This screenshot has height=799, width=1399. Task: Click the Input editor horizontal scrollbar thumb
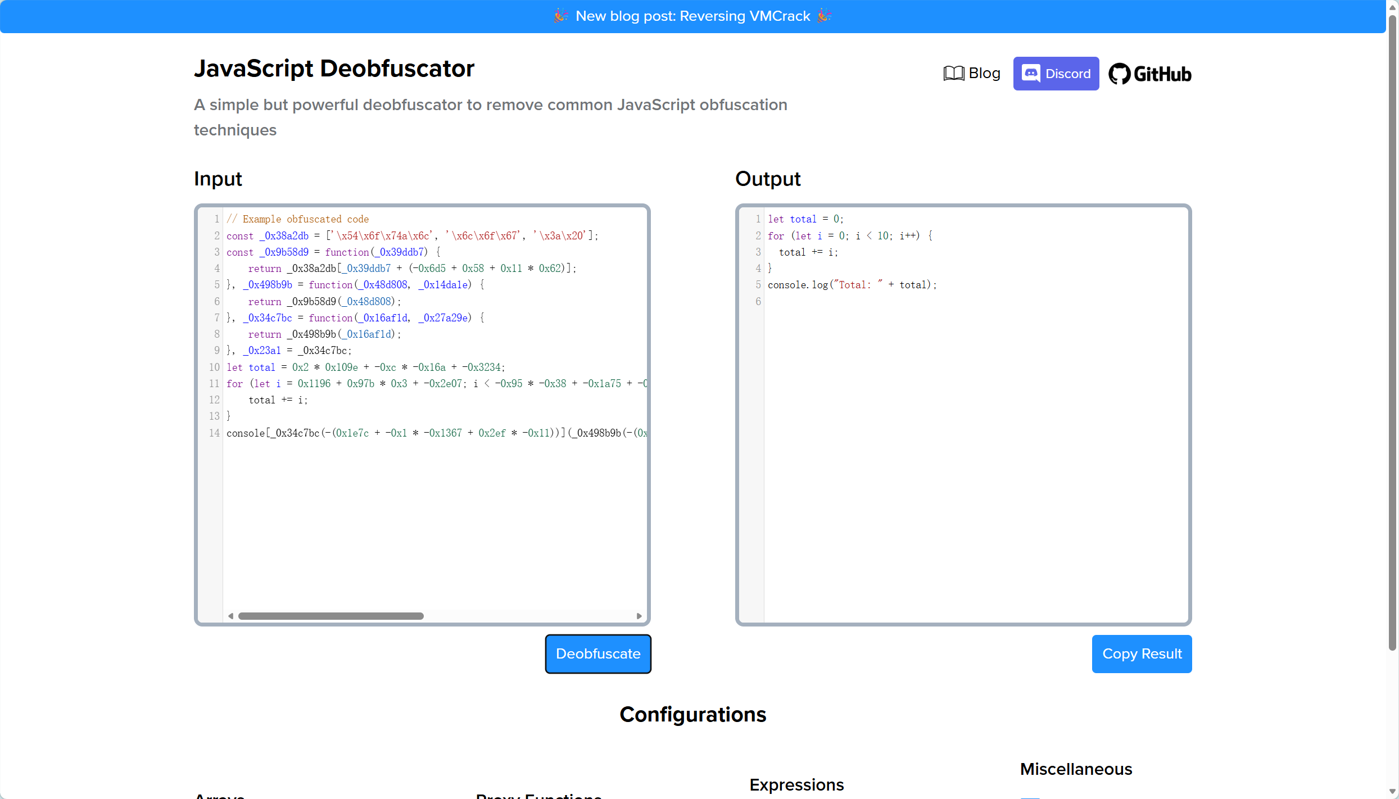point(331,616)
